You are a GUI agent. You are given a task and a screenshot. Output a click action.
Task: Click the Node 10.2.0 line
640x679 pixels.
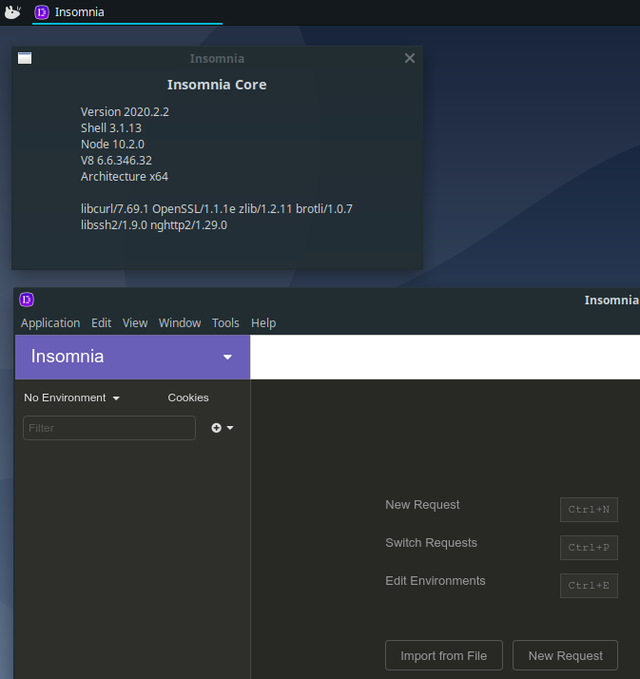[x=112, y=145]
